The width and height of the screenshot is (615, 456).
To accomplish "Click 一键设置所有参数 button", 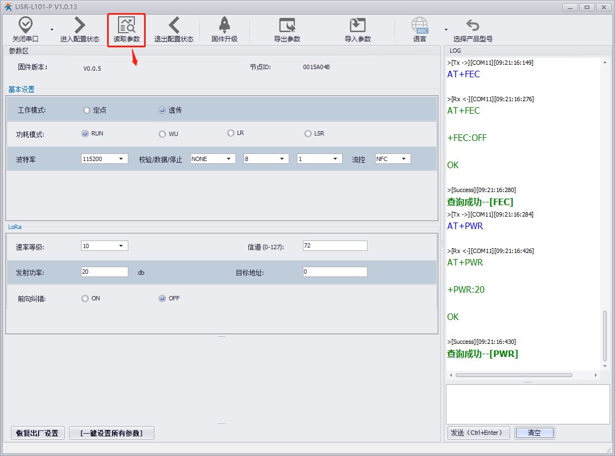I will pos(111,433).
